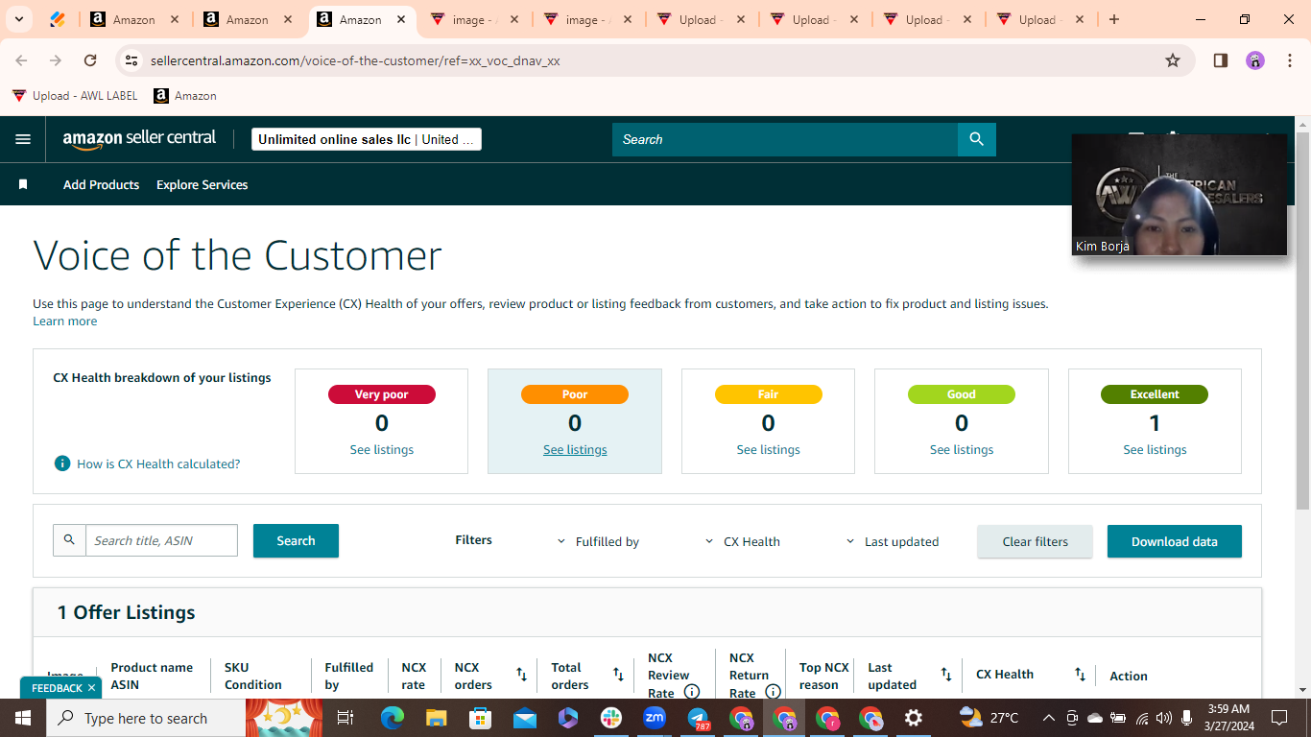Viewport: 1311px width, 737px height.
Task: See listings under Good
Action: tap(962, 449)
